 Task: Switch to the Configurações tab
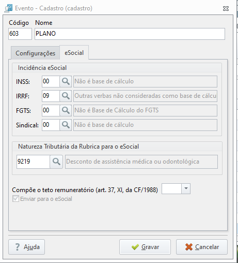[35, 53]
